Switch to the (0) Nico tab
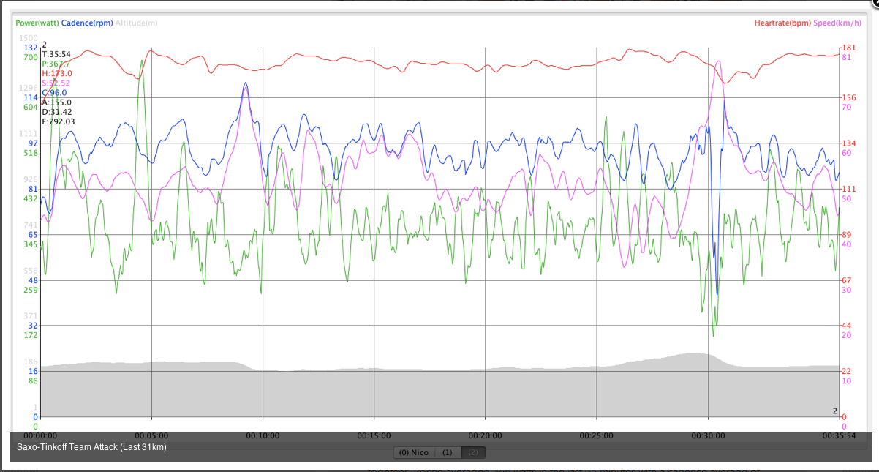The image size is (879, 472). (x=414, y=452)
